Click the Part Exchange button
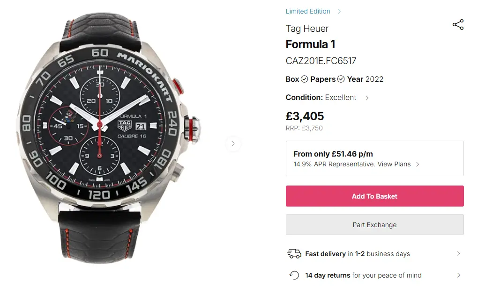This screenshot has width=485, height=286. coord(374,225)
